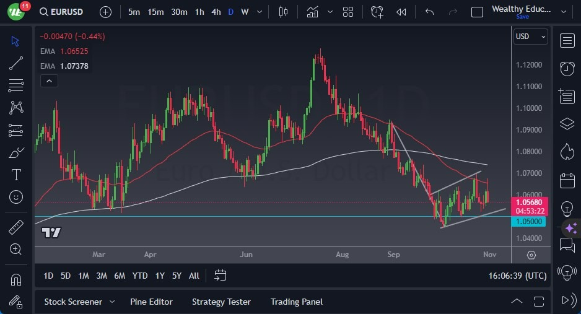Viewport: 581px width, 314px height.
Task: Switch to 4h timeframe
Action: pos(216,12)
